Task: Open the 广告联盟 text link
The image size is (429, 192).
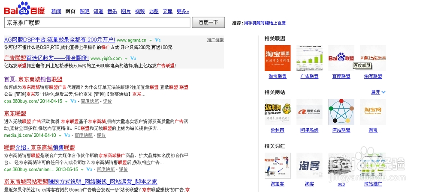Action: pos(309,77)
